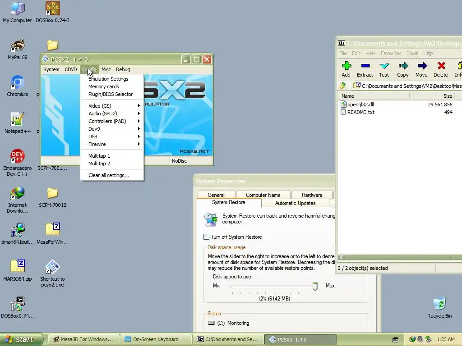462x346 pixels.
Task: Select My Computer desktop icon
Action: pyautogui.click(x=18, y=9)
